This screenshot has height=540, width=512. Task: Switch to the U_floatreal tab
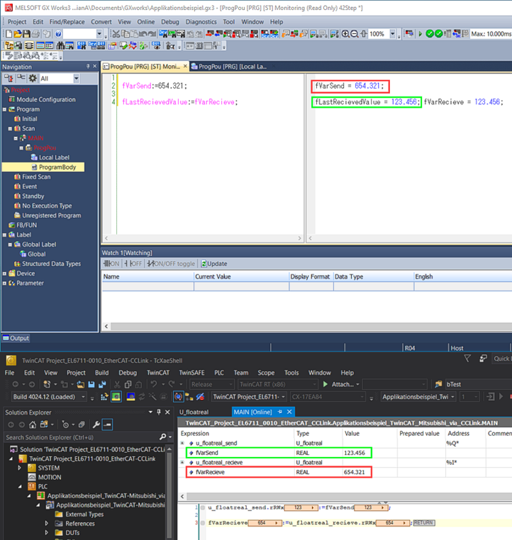(x=194, y=412)
